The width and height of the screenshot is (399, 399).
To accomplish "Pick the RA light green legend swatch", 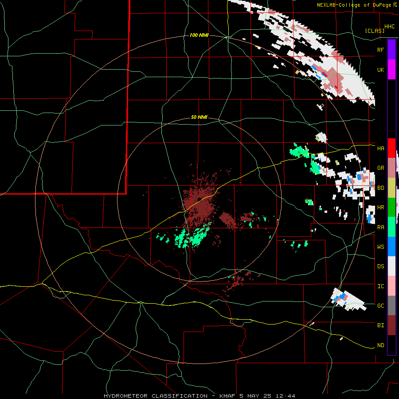I will (x=391, y=227).
